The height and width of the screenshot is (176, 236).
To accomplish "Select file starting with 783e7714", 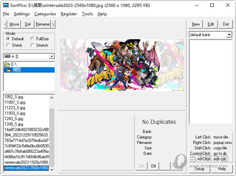I will [26, 141].
